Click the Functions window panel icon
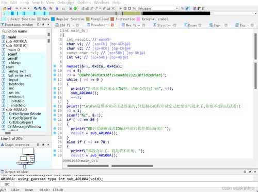 point(3,25)
